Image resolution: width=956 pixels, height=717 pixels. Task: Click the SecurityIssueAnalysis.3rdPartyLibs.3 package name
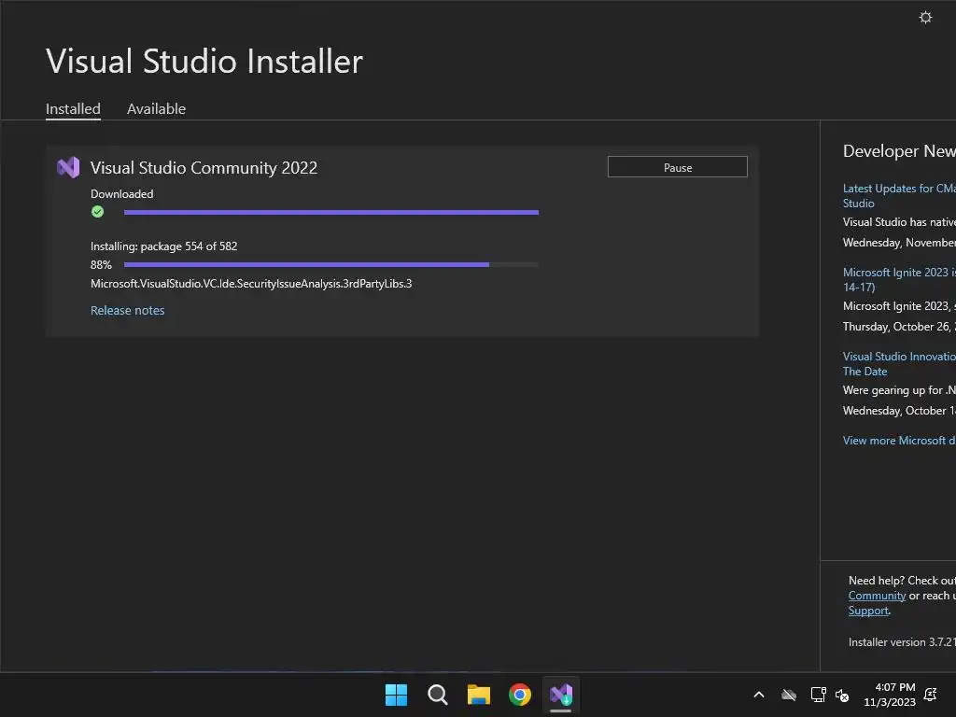[x=251, y=284]
